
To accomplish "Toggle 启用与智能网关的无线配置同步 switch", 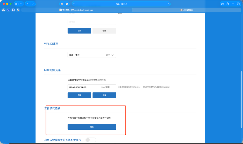I will pos(91,140).
